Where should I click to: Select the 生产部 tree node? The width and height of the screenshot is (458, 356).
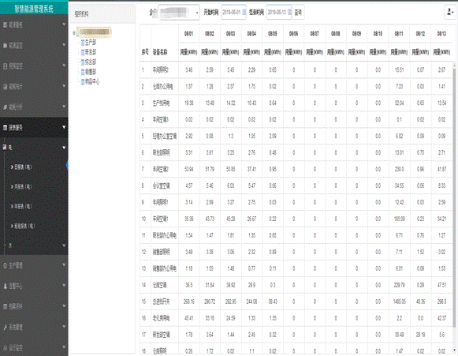coord(91,43)
